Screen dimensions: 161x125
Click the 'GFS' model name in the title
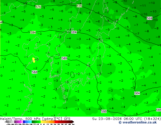67,119
